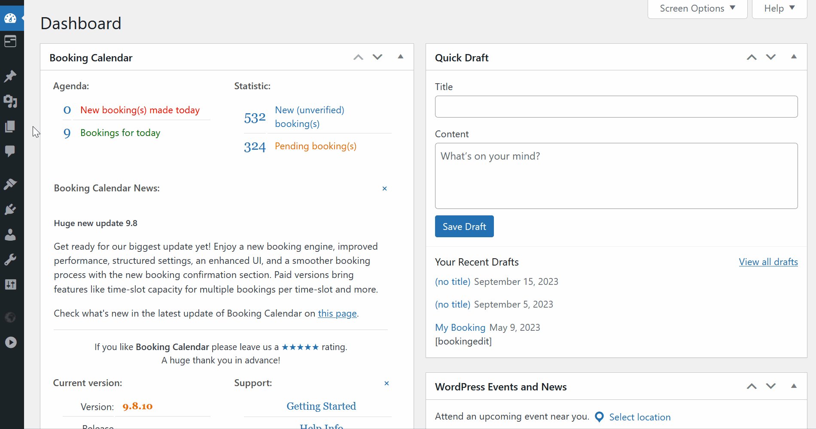The width and height of the screenshot is (816, 429).
Task: Focus the What's on your mind content box
Action: coord(616,176)
